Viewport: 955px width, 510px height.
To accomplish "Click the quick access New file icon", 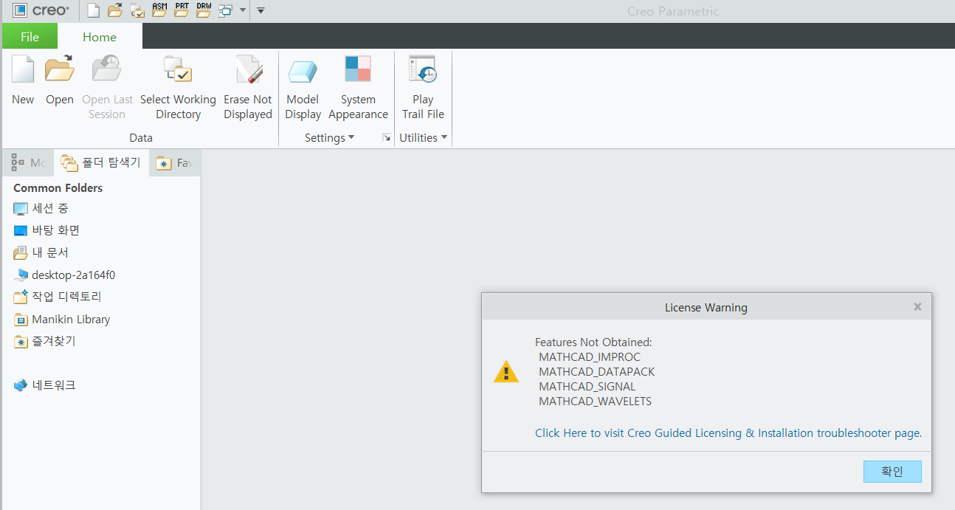I will click(93, 10).
